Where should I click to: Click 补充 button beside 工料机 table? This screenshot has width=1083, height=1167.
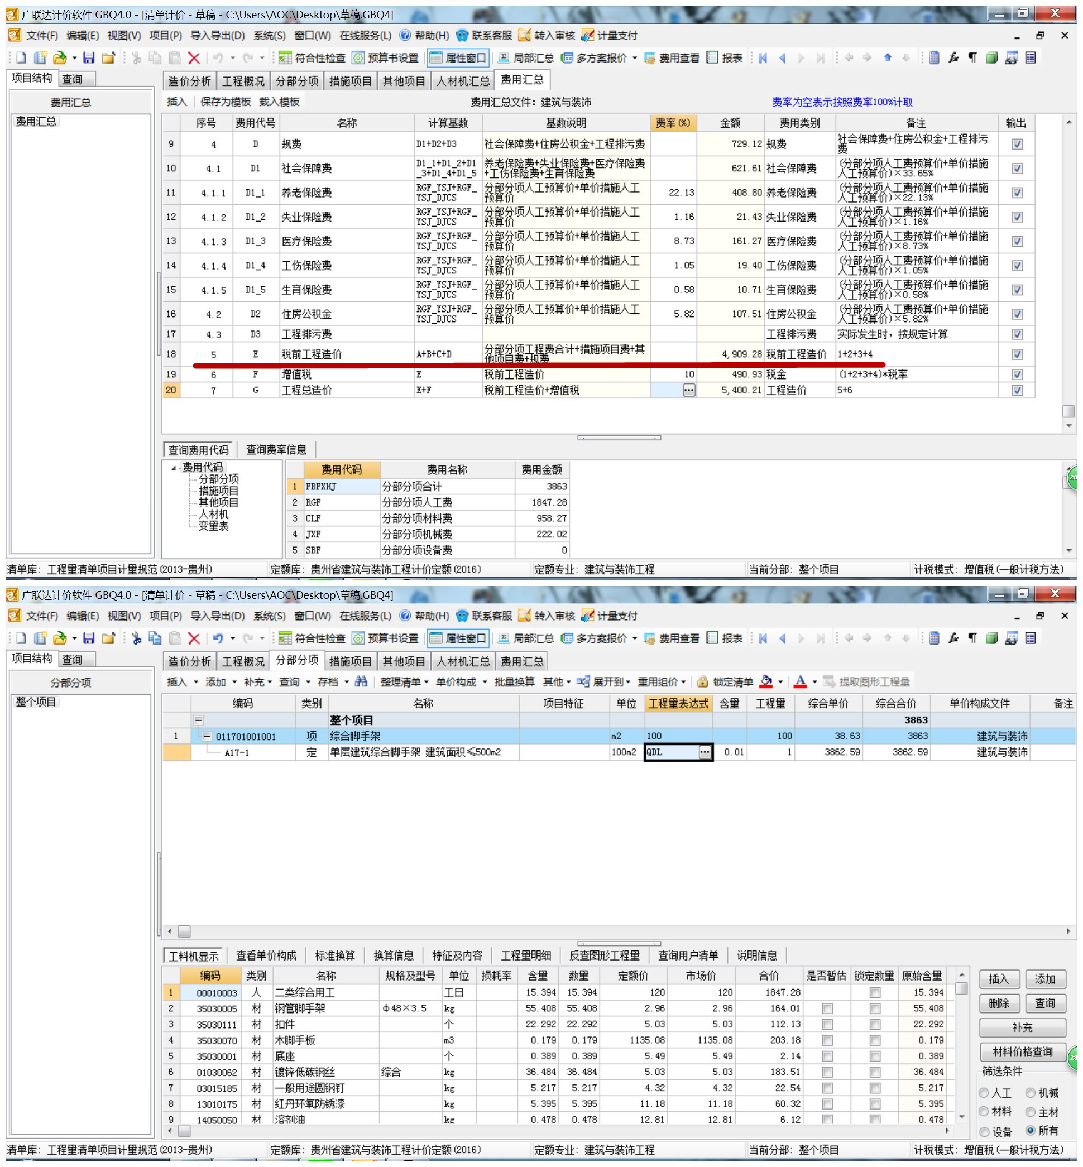(x=1022, y=1027)
